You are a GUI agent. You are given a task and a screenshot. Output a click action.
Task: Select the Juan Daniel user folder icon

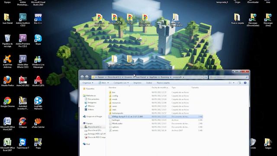(7, 19)
